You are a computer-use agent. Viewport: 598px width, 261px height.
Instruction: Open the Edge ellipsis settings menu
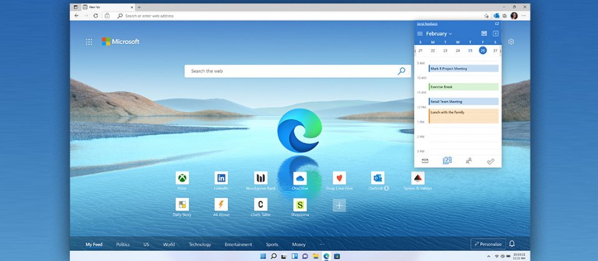(524, 16)
